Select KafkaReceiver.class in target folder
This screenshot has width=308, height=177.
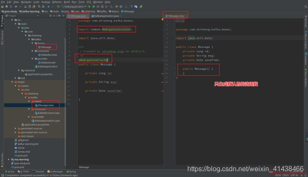click(47, 113)
